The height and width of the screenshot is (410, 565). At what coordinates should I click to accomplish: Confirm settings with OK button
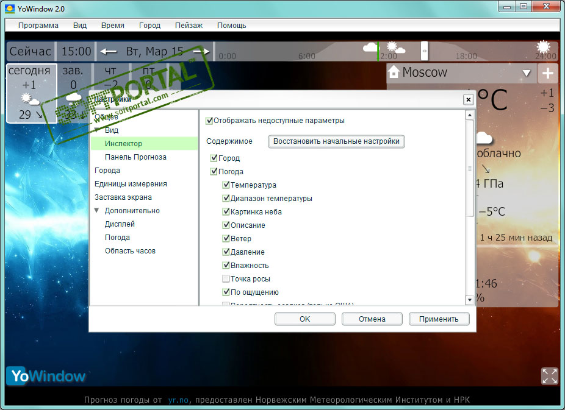[x=305, y=319]
